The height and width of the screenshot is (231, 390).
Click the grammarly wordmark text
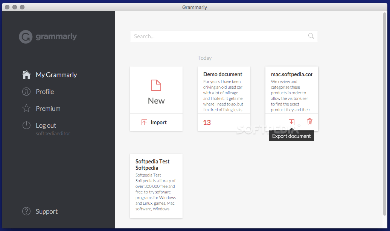coord(56,36)
